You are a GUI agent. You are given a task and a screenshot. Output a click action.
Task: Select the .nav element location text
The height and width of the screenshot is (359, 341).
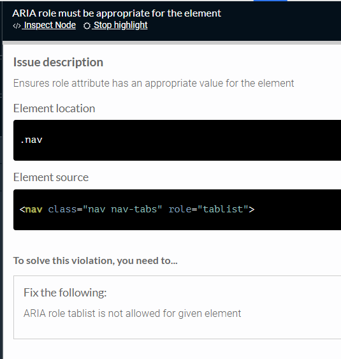(31, 140)
